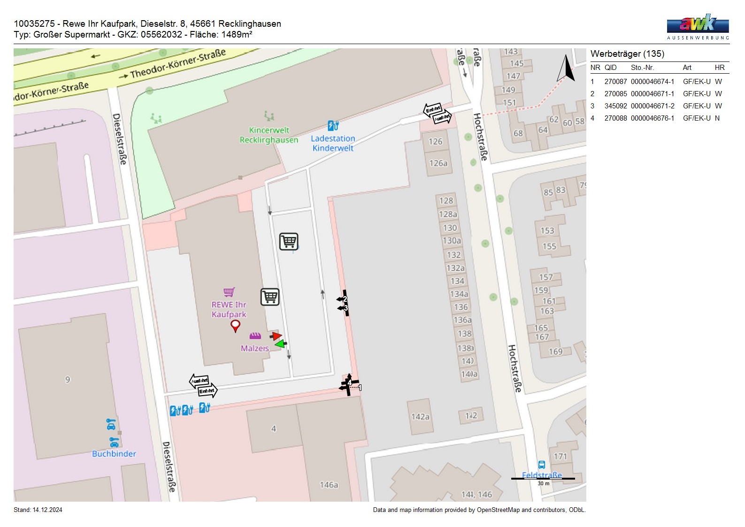Click the Ausfahrt arrow on Dieselstraße
The height and width of the screenshot is (527, 745).
[x=199, y=381]
